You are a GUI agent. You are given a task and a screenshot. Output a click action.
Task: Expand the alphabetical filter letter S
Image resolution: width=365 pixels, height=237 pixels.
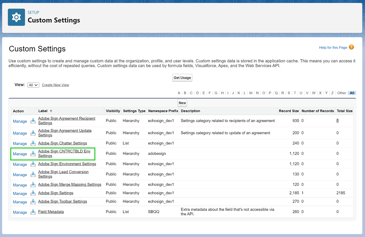coord(289,93)
